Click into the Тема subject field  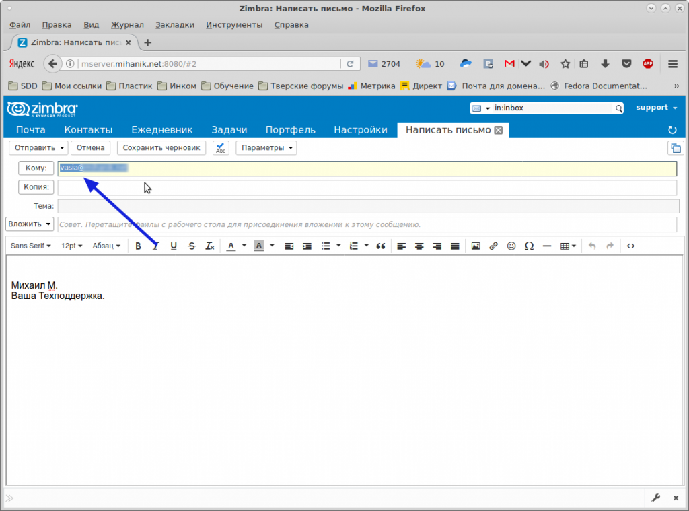[x=368, y=206]
